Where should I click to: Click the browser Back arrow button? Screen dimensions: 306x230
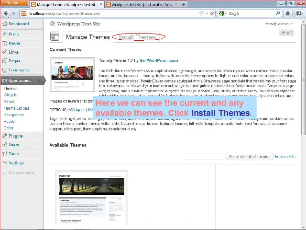click(6, 13)
